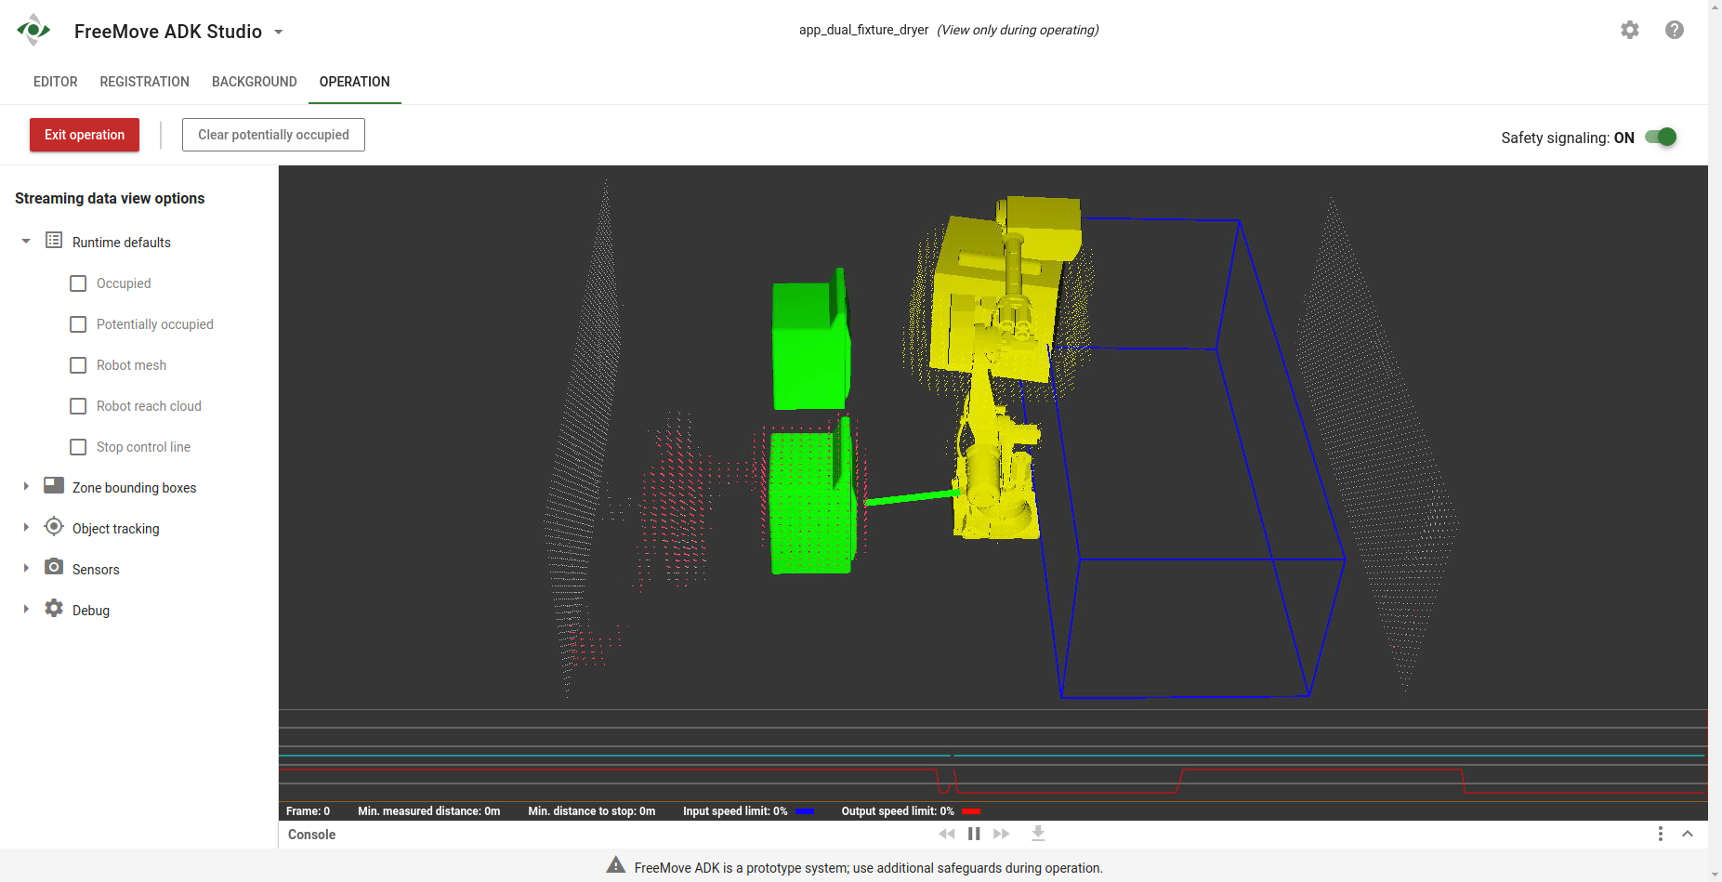Click the upper green fixture box
The width and height of the screenshot is (1722, 882).
click(810, 340)
